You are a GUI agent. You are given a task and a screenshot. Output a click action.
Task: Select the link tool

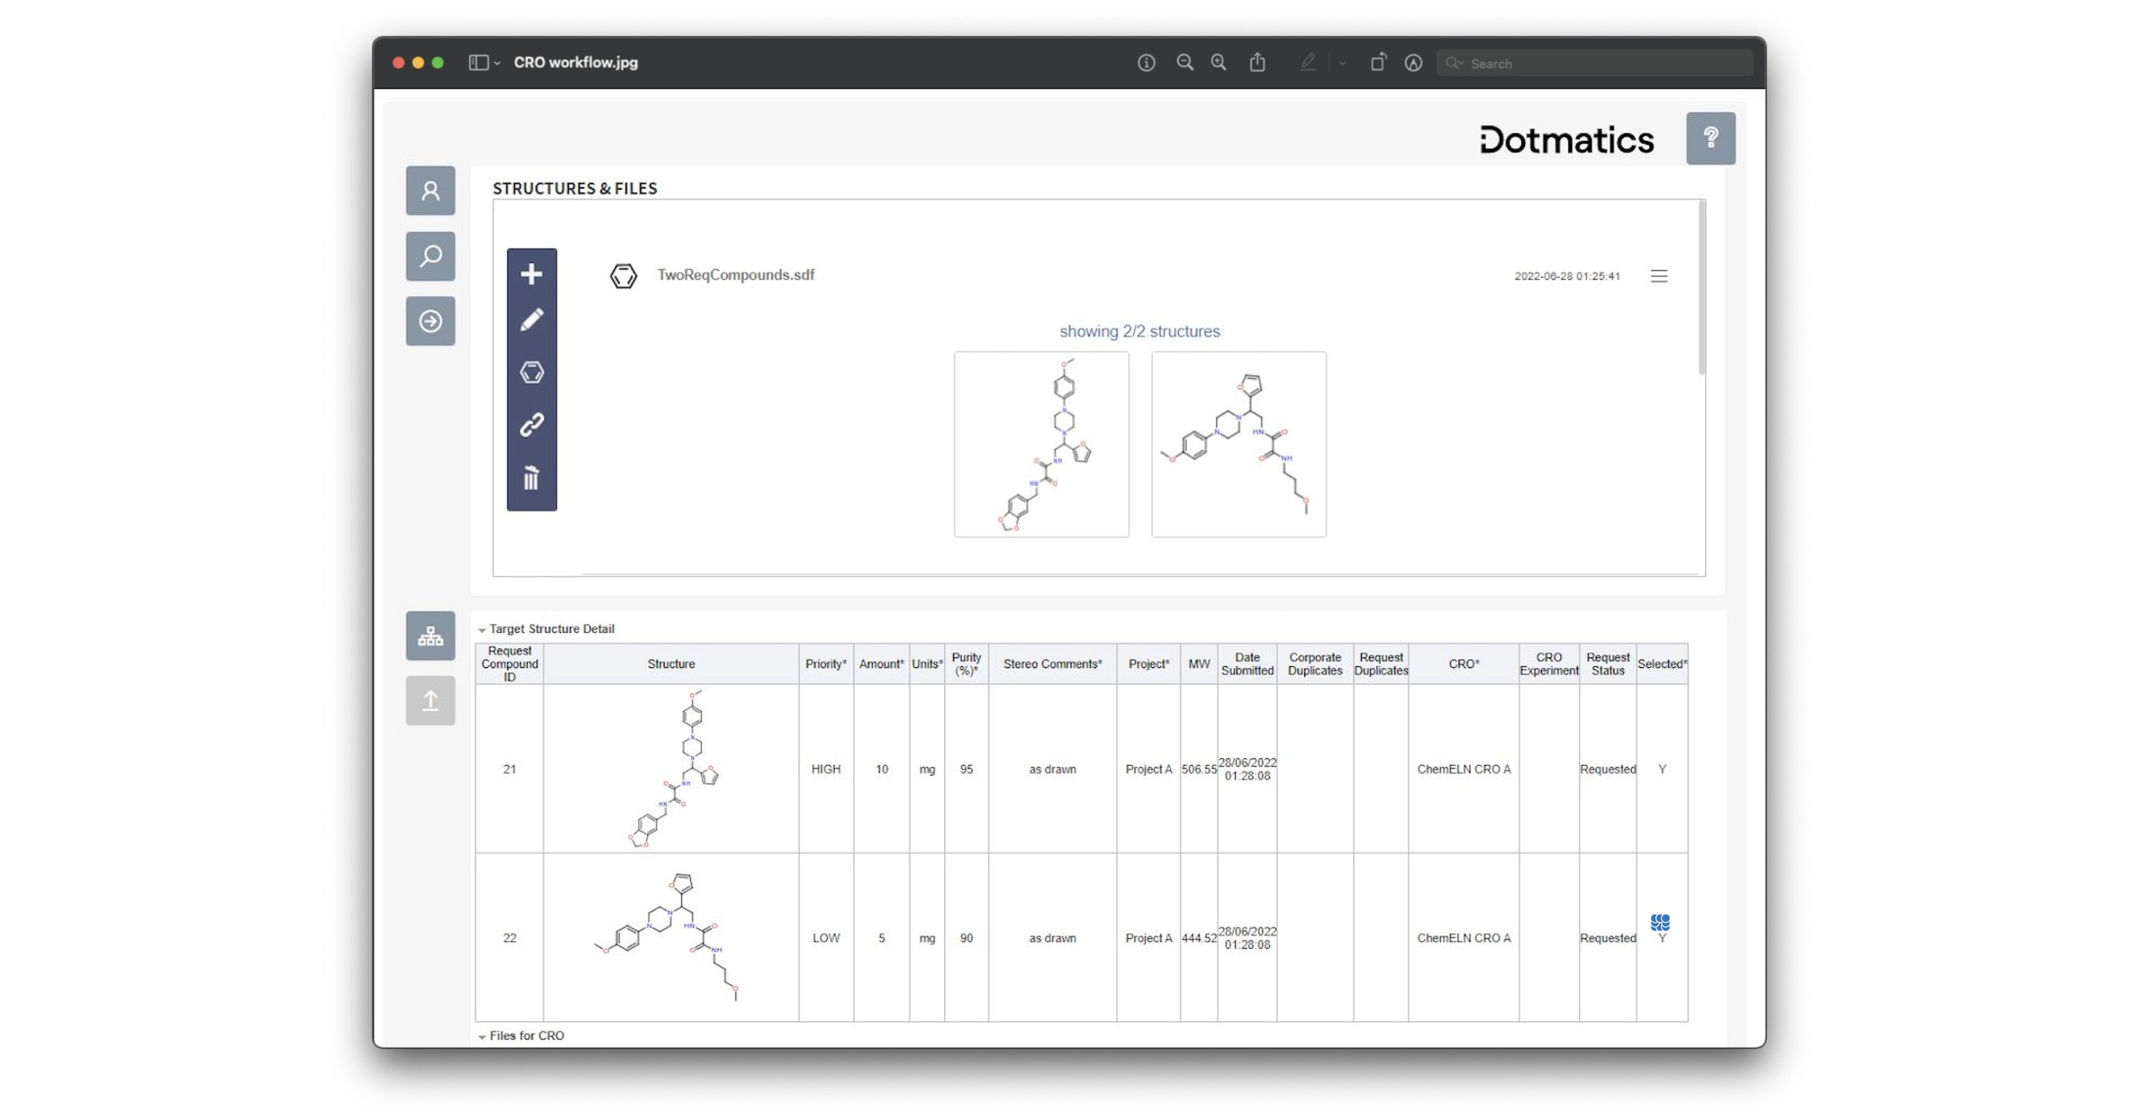532,425
